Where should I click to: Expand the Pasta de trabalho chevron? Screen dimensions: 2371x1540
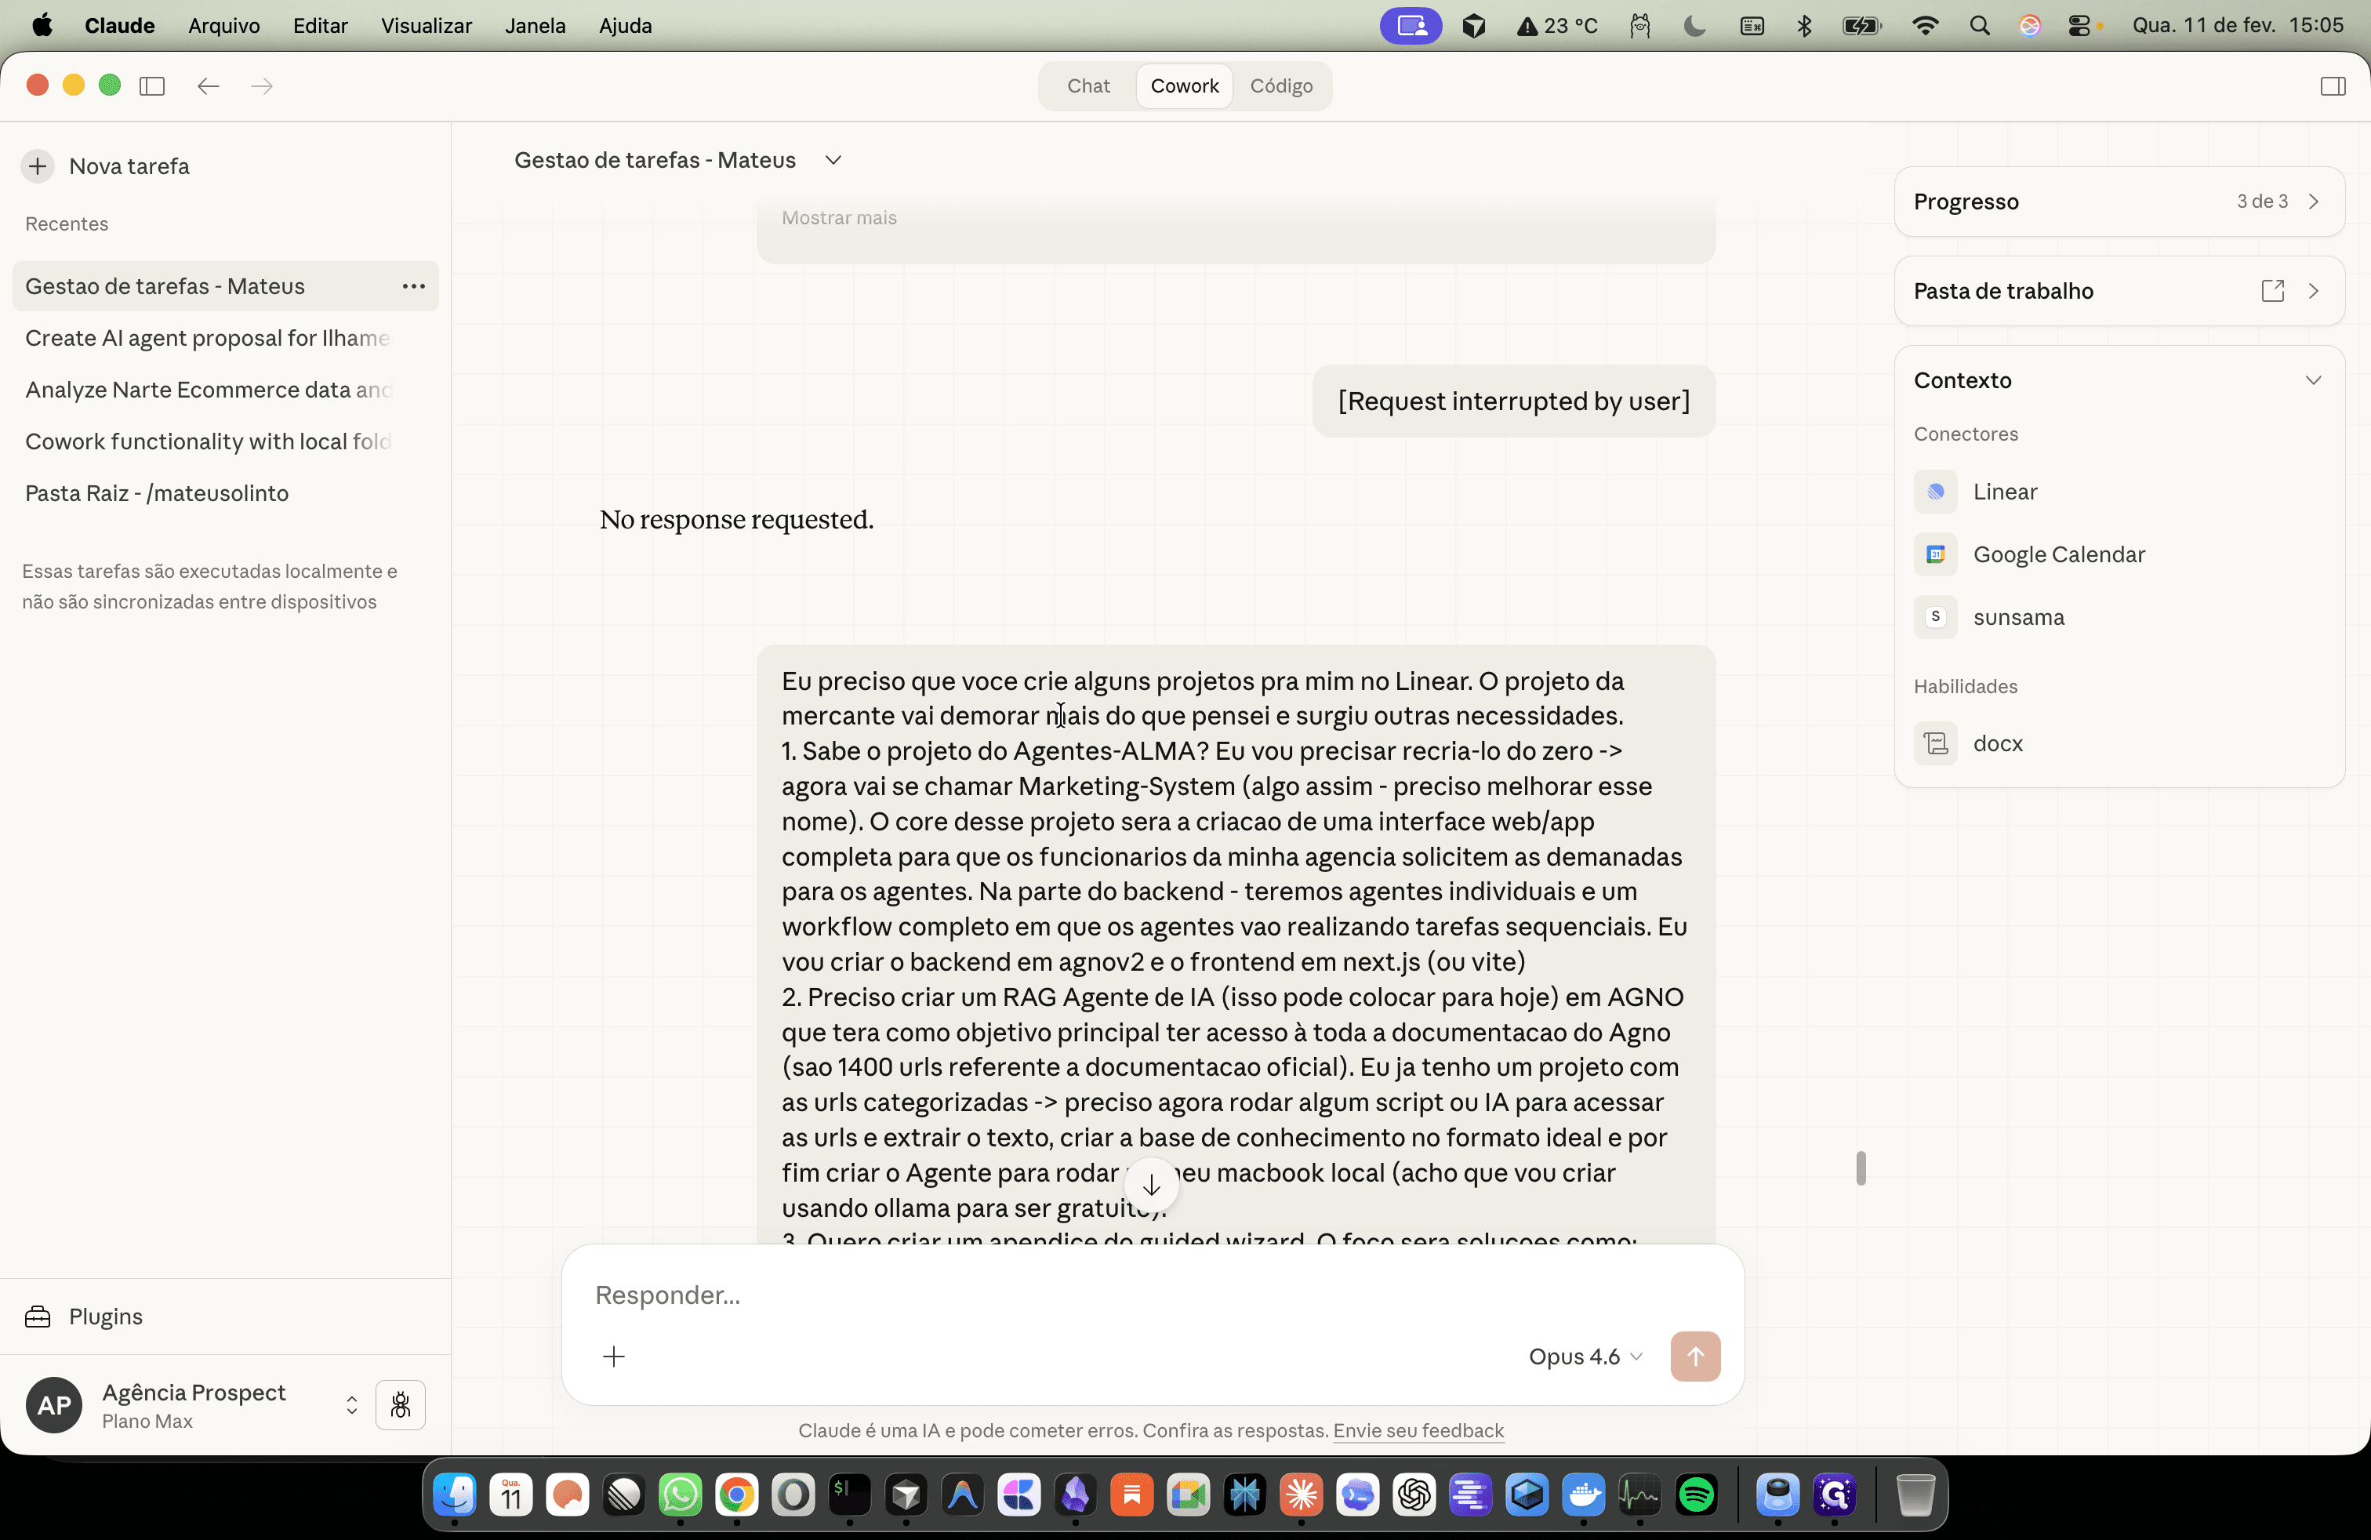2313,291
